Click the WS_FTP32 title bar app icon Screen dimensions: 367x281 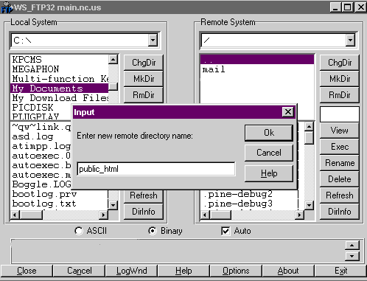coord(6,7)
